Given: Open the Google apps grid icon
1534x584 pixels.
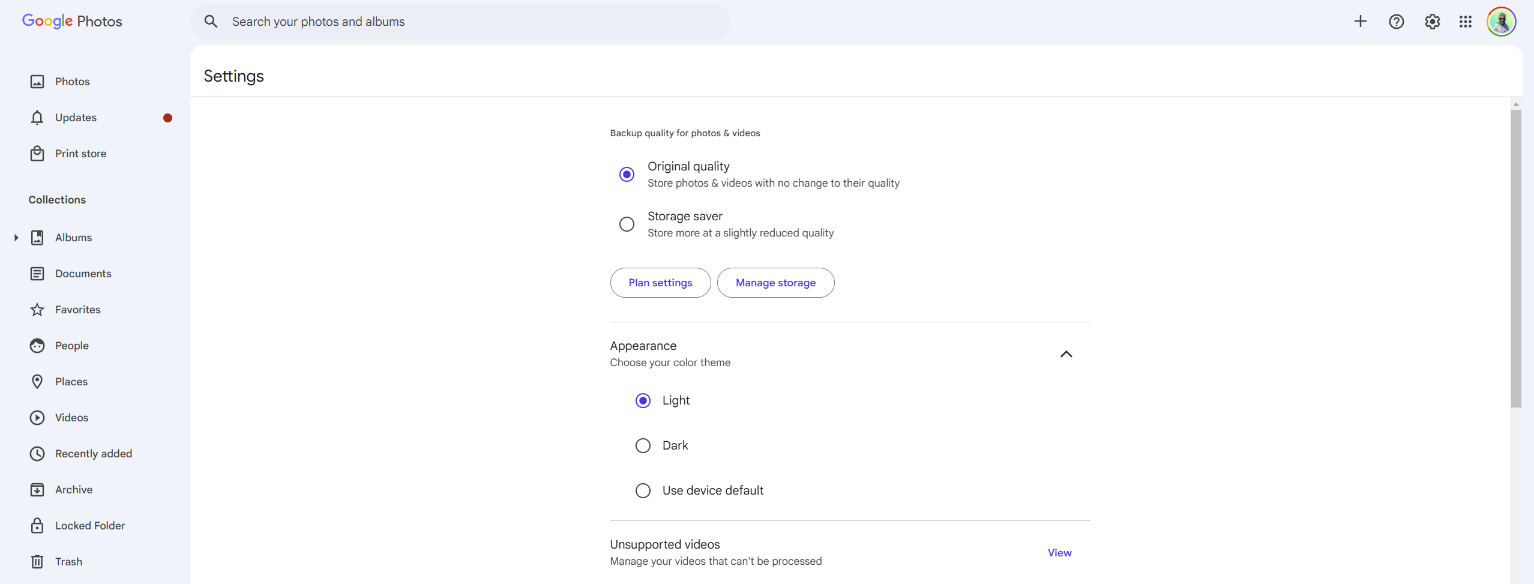Looking at the screenshot, I should coord(1465,22).
